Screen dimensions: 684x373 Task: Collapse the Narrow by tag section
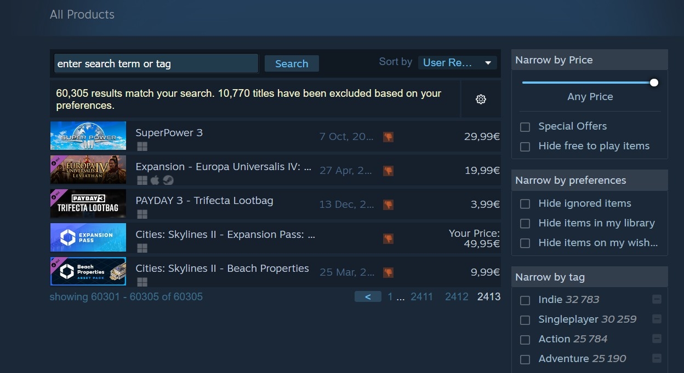coord(589,277)
